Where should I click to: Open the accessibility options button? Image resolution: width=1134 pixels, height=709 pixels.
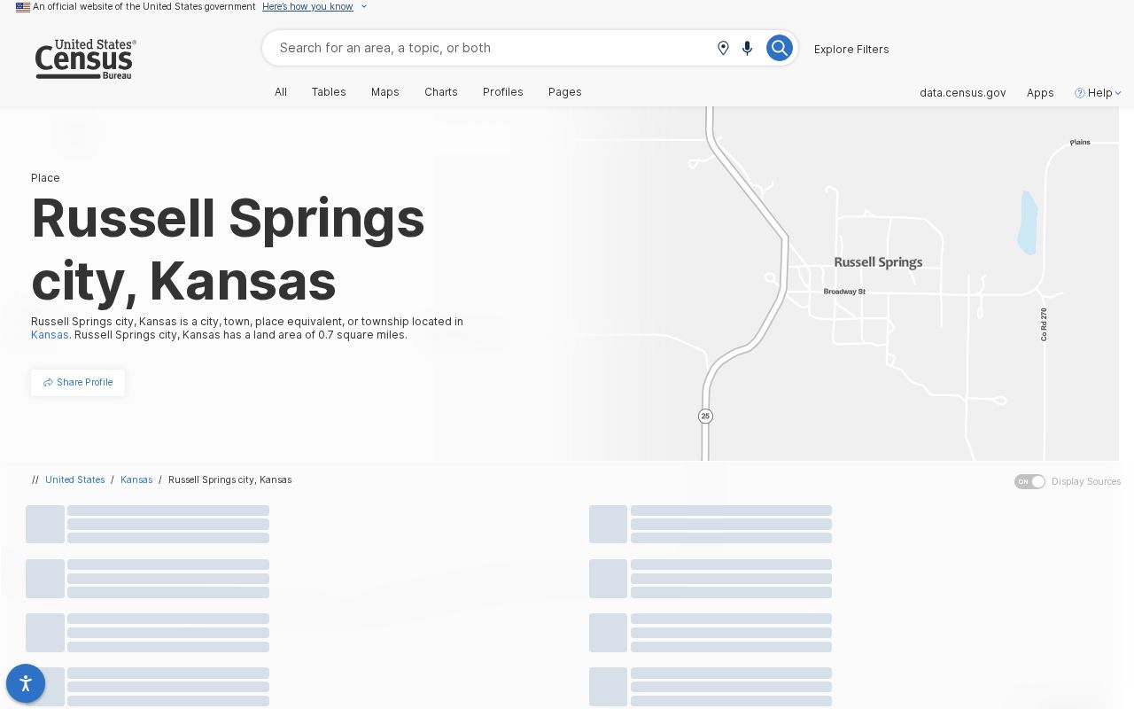pos(26,683)
